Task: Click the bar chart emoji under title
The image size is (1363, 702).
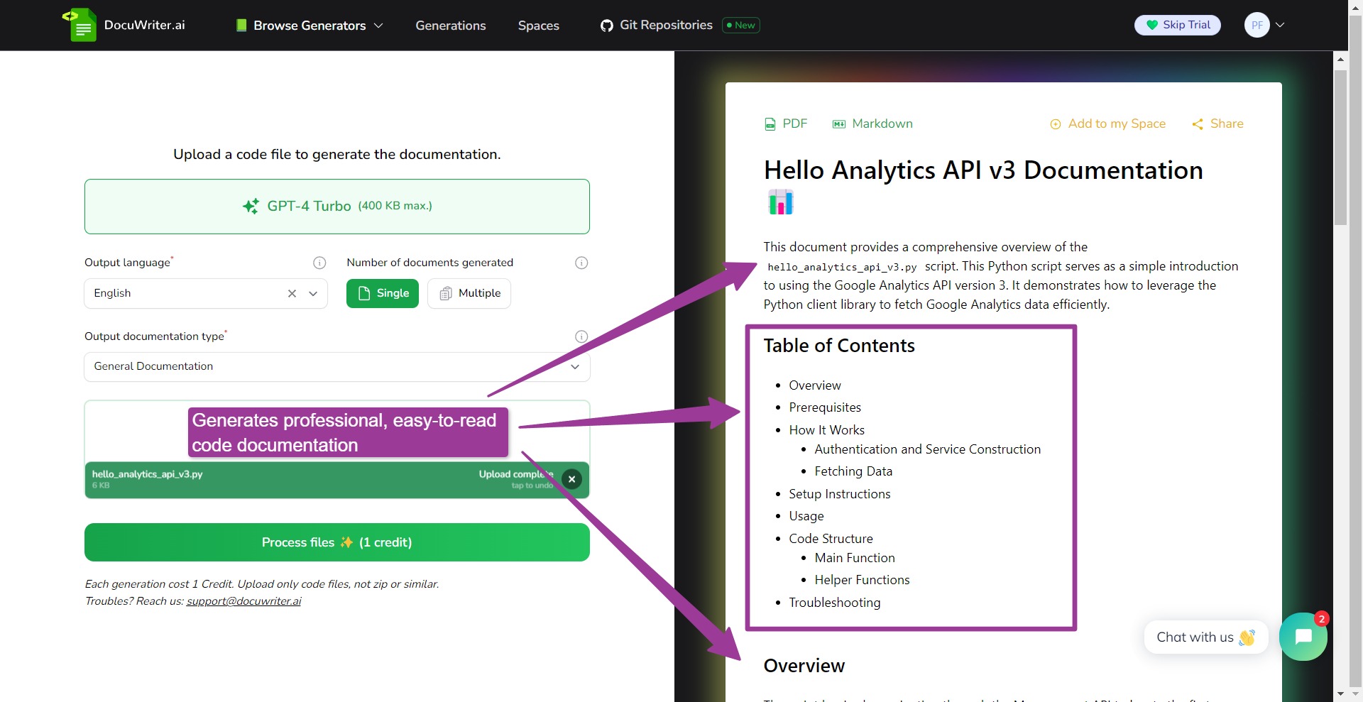Action: click(780, 202)
